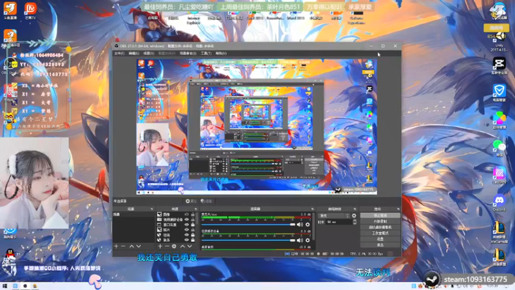
Task: Toggle visibility of fourth image source row
Action: point(187,230)
